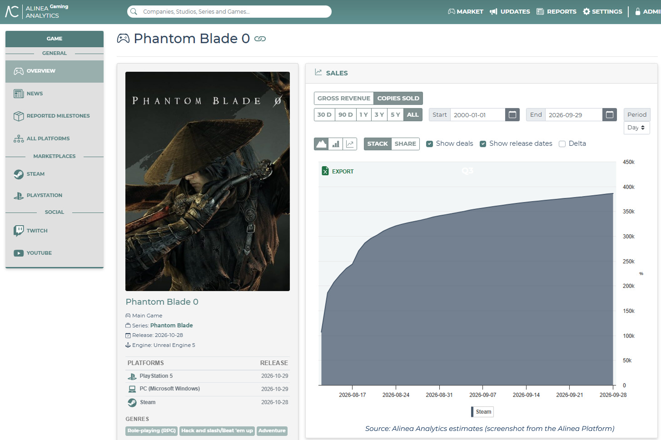Viewport: 661px width, 440px height.
Task: Open the End date calendar picker
Action: [610, 115]
